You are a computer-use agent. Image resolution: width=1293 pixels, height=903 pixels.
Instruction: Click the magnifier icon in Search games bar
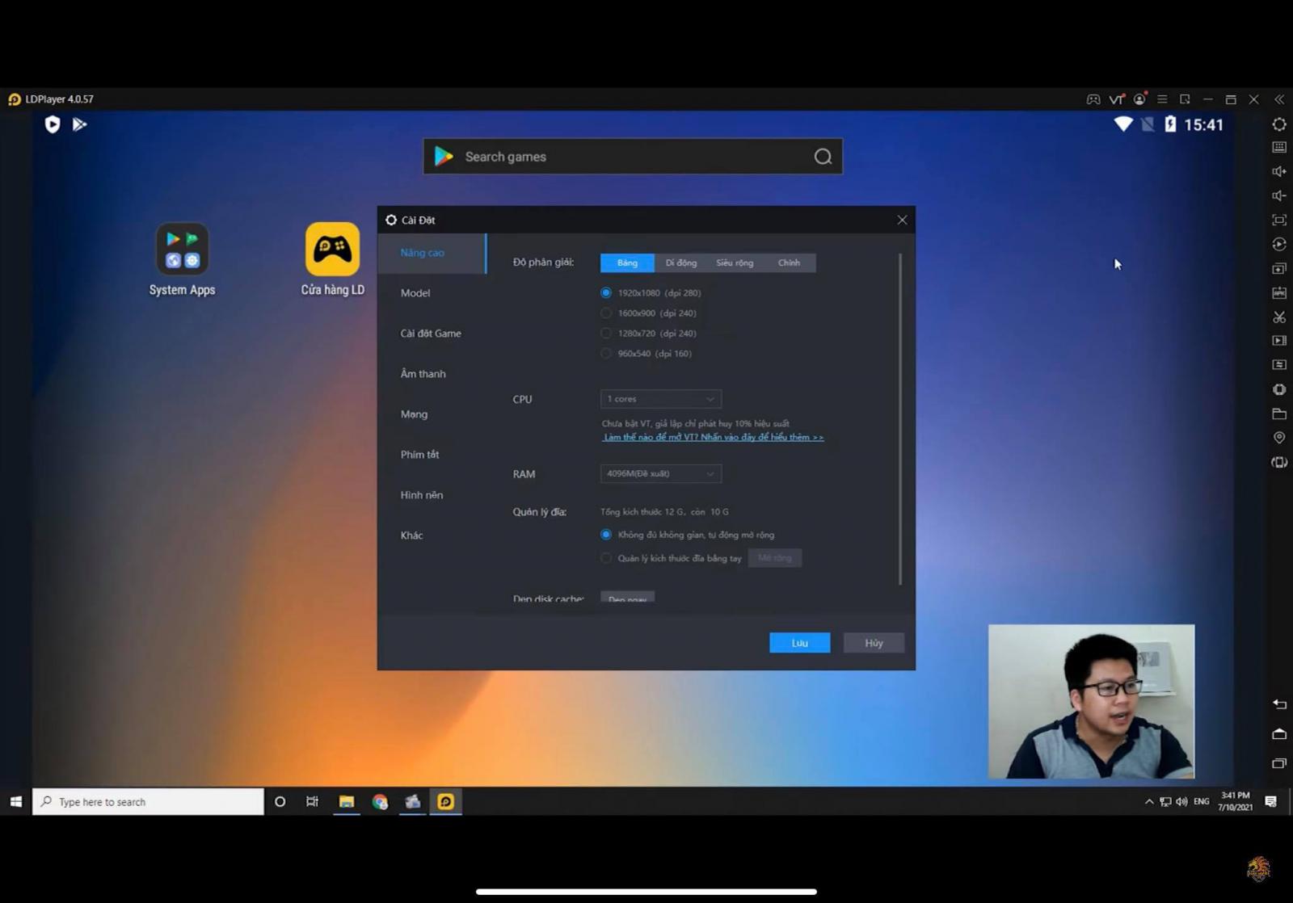click(x=823, y=157)
